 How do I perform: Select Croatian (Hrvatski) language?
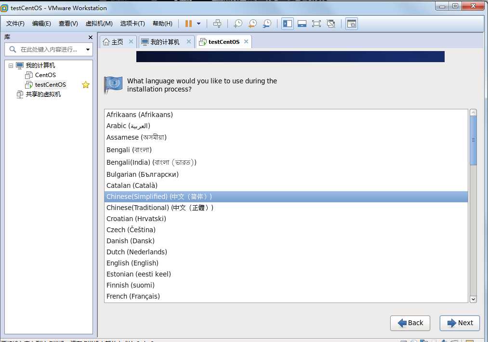pos(286,219)
